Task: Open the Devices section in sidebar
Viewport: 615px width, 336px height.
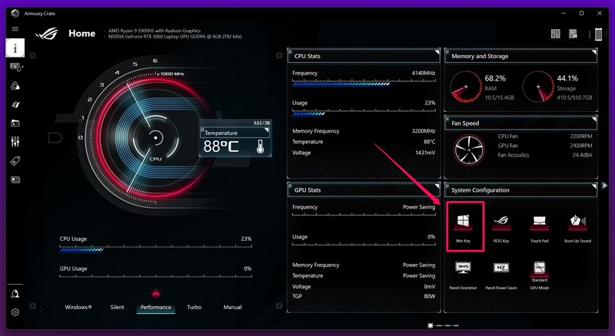Action: coord(15,67)
